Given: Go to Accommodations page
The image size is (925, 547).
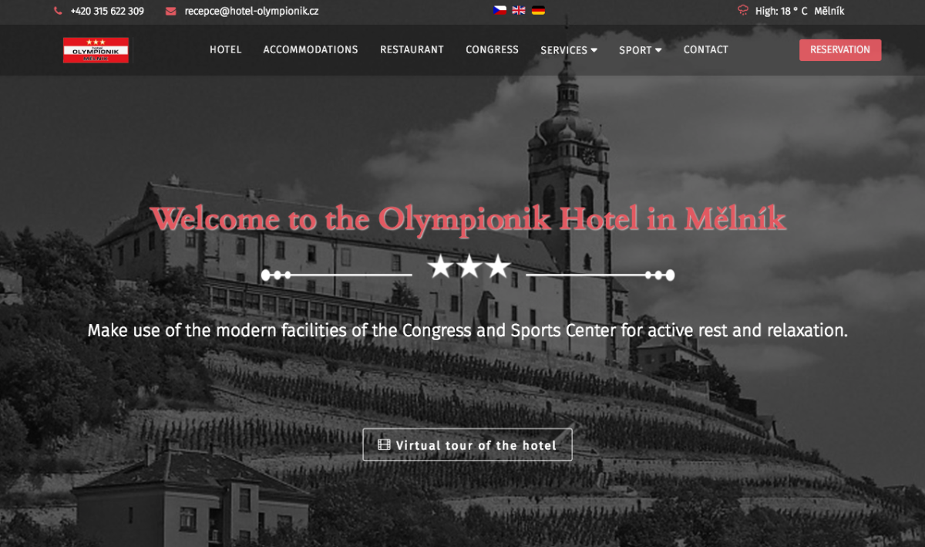Looking at the screenshot, I should click(x=311, y=49).
